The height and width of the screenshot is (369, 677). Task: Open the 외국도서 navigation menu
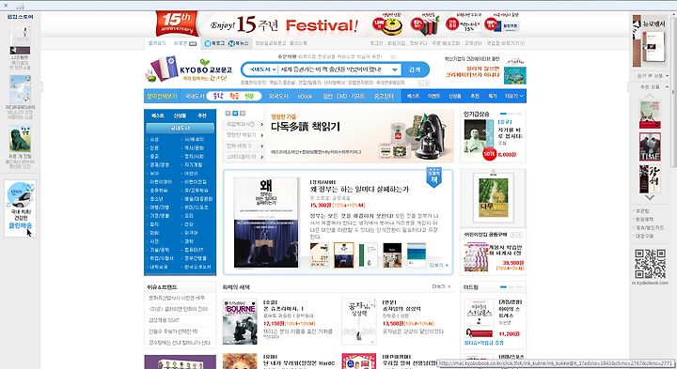coord(278,96)
